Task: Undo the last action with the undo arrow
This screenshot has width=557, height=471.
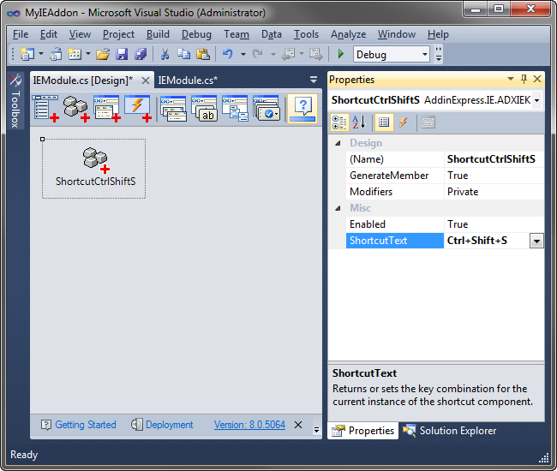Action: click(x=228, y=54)
